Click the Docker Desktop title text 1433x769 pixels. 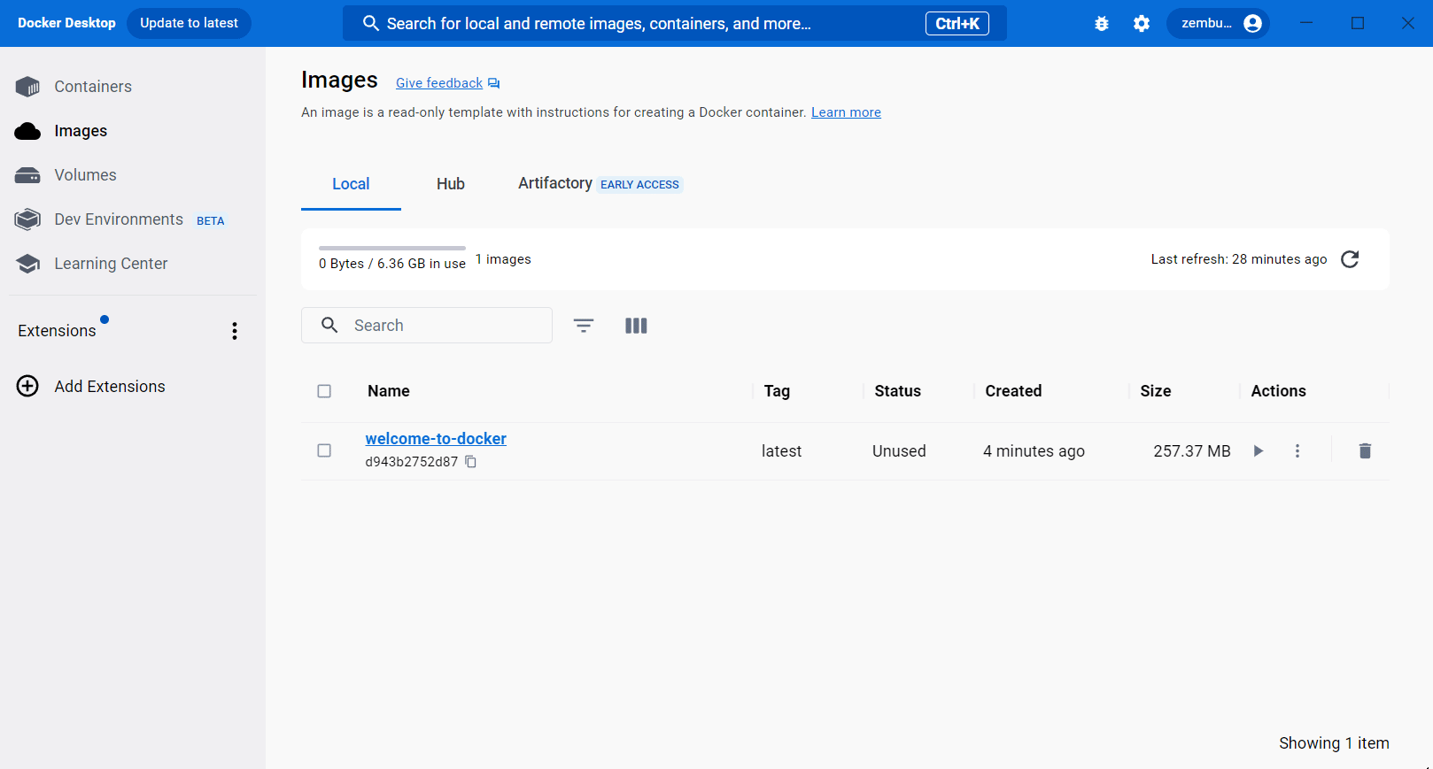pyautogui.click(x=66, y=23)
